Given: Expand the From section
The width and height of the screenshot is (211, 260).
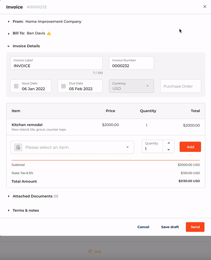Looking at the screenshot, I should click(x=9, y=21).
